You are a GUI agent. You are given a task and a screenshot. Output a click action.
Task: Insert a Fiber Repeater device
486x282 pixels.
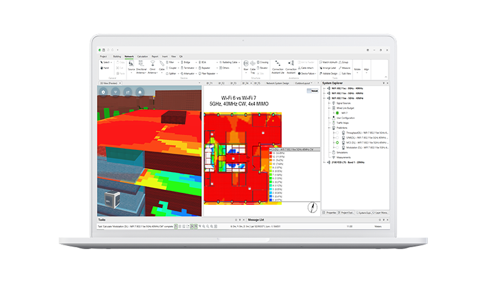[207, 74]
